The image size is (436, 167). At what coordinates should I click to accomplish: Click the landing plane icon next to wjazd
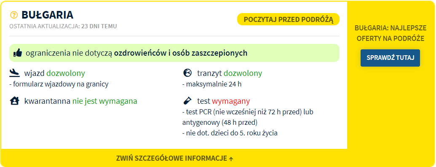[15, 73]
